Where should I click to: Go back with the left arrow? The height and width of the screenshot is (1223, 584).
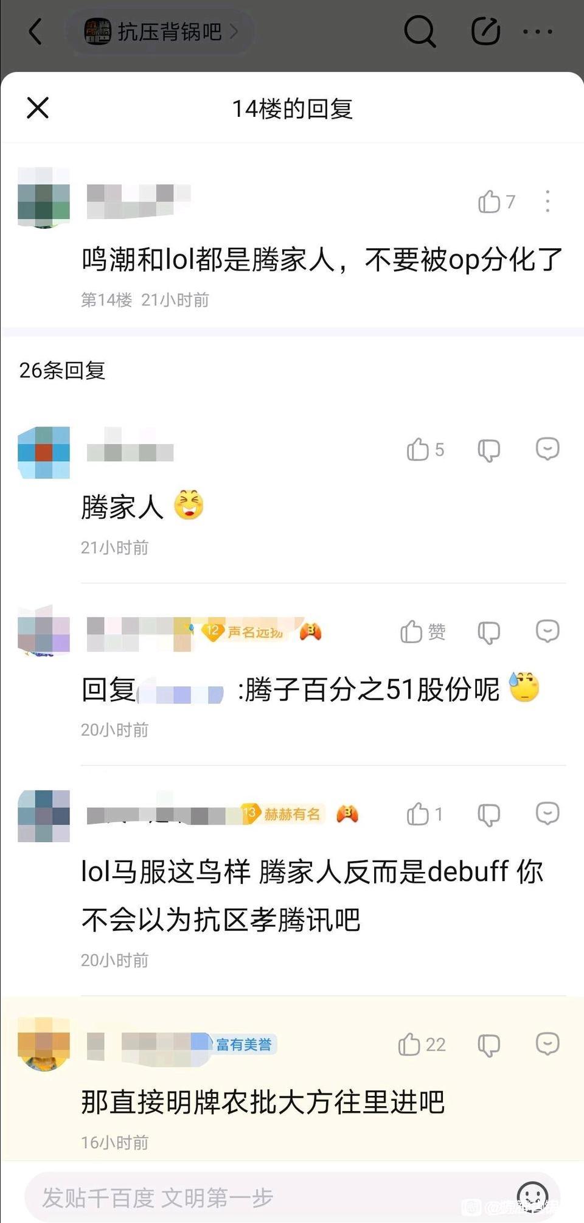coord(36,31)
